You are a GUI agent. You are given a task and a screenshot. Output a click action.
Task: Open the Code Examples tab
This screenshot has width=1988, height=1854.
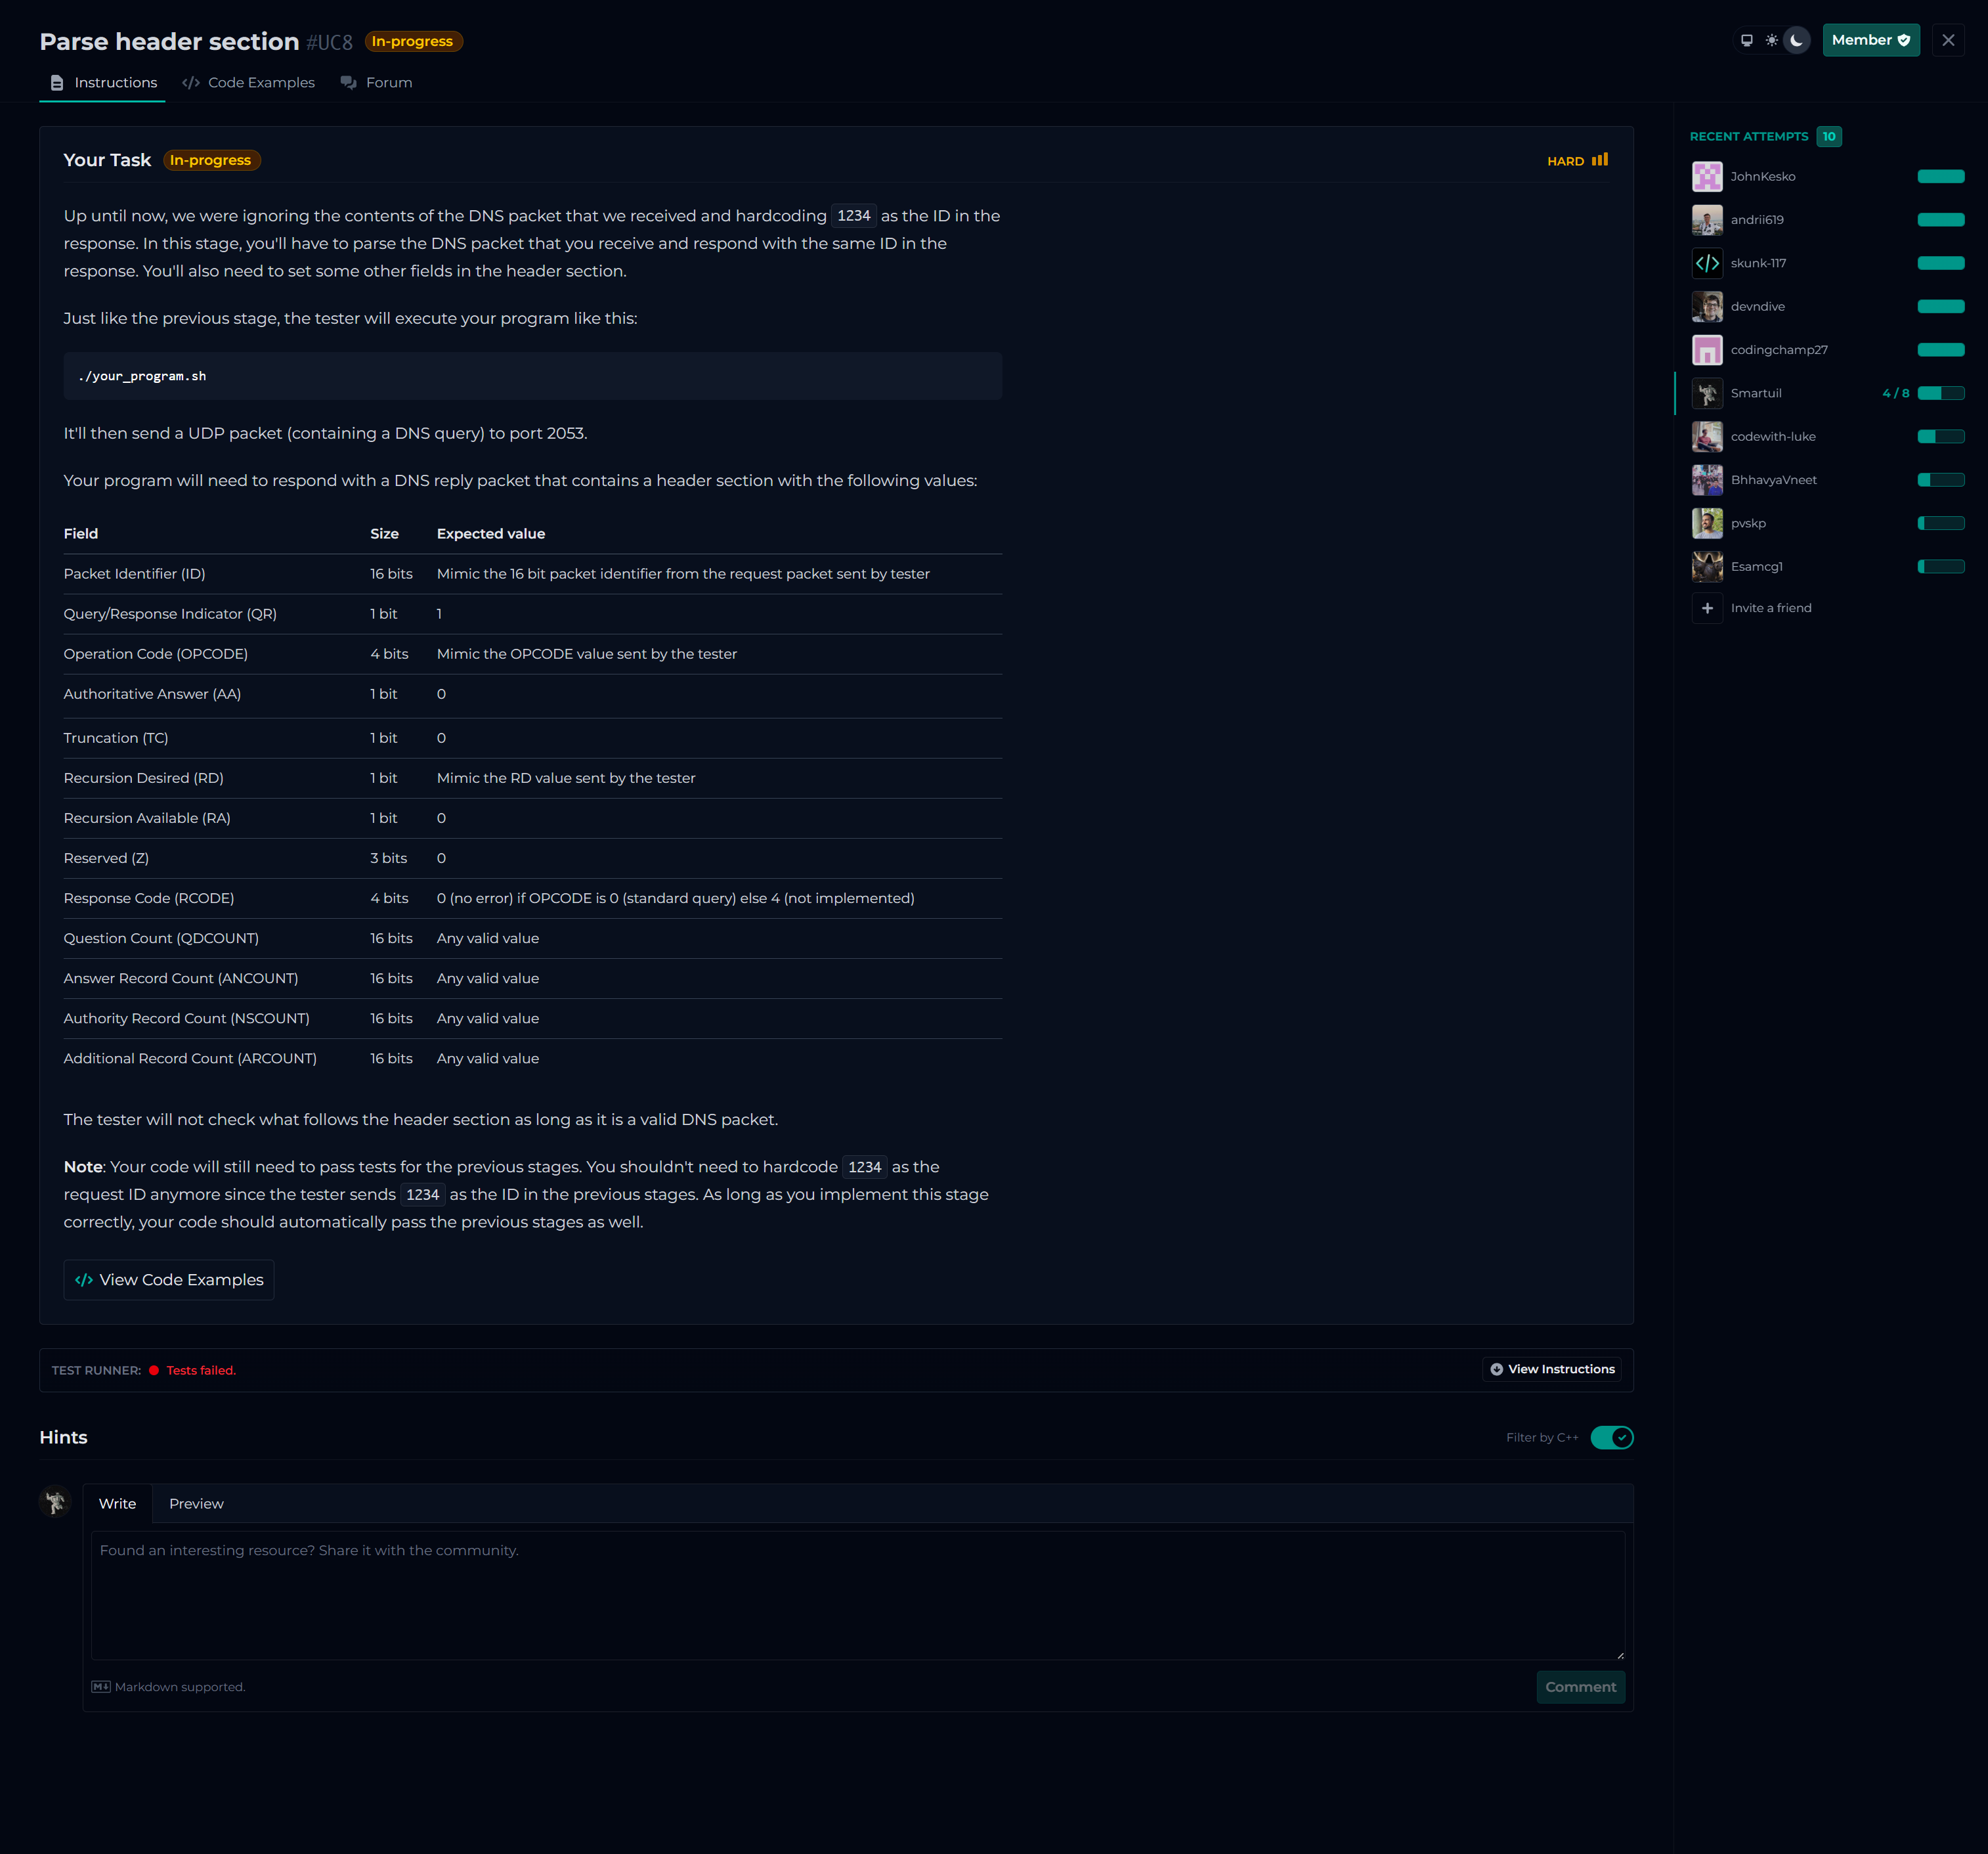tap(249, 83)
